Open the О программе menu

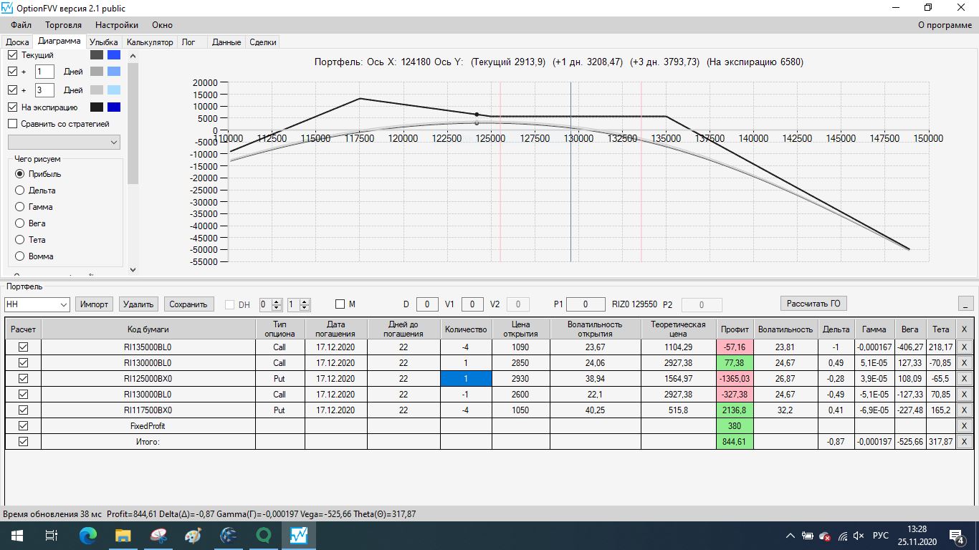click(945, 25)
